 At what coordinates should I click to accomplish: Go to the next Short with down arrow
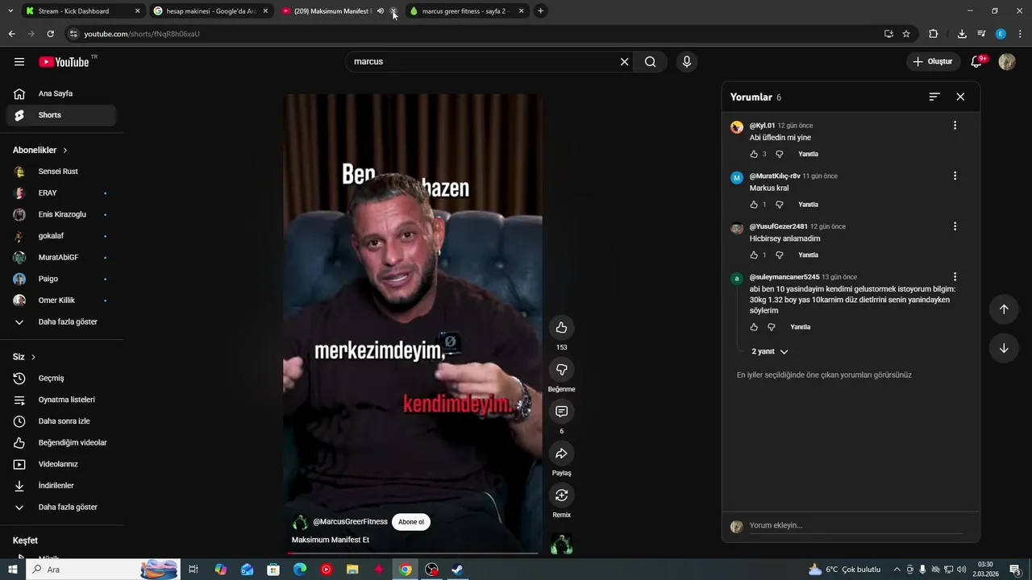(x=1004, y=348)
